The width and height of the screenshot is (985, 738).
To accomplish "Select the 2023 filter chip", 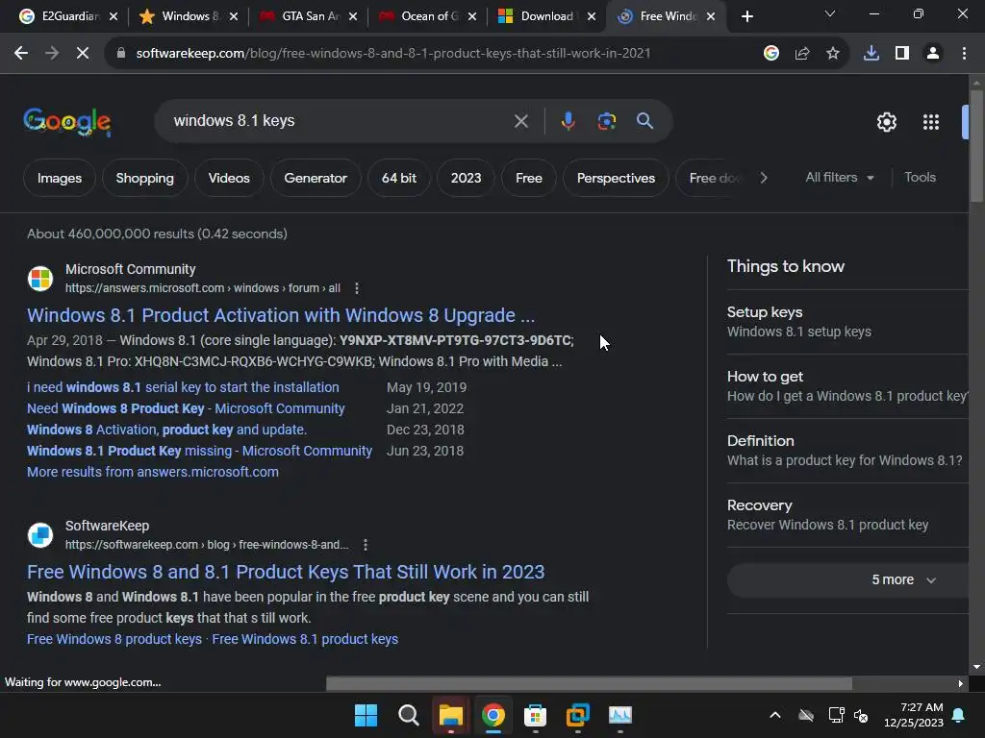I will pos(466,178).
